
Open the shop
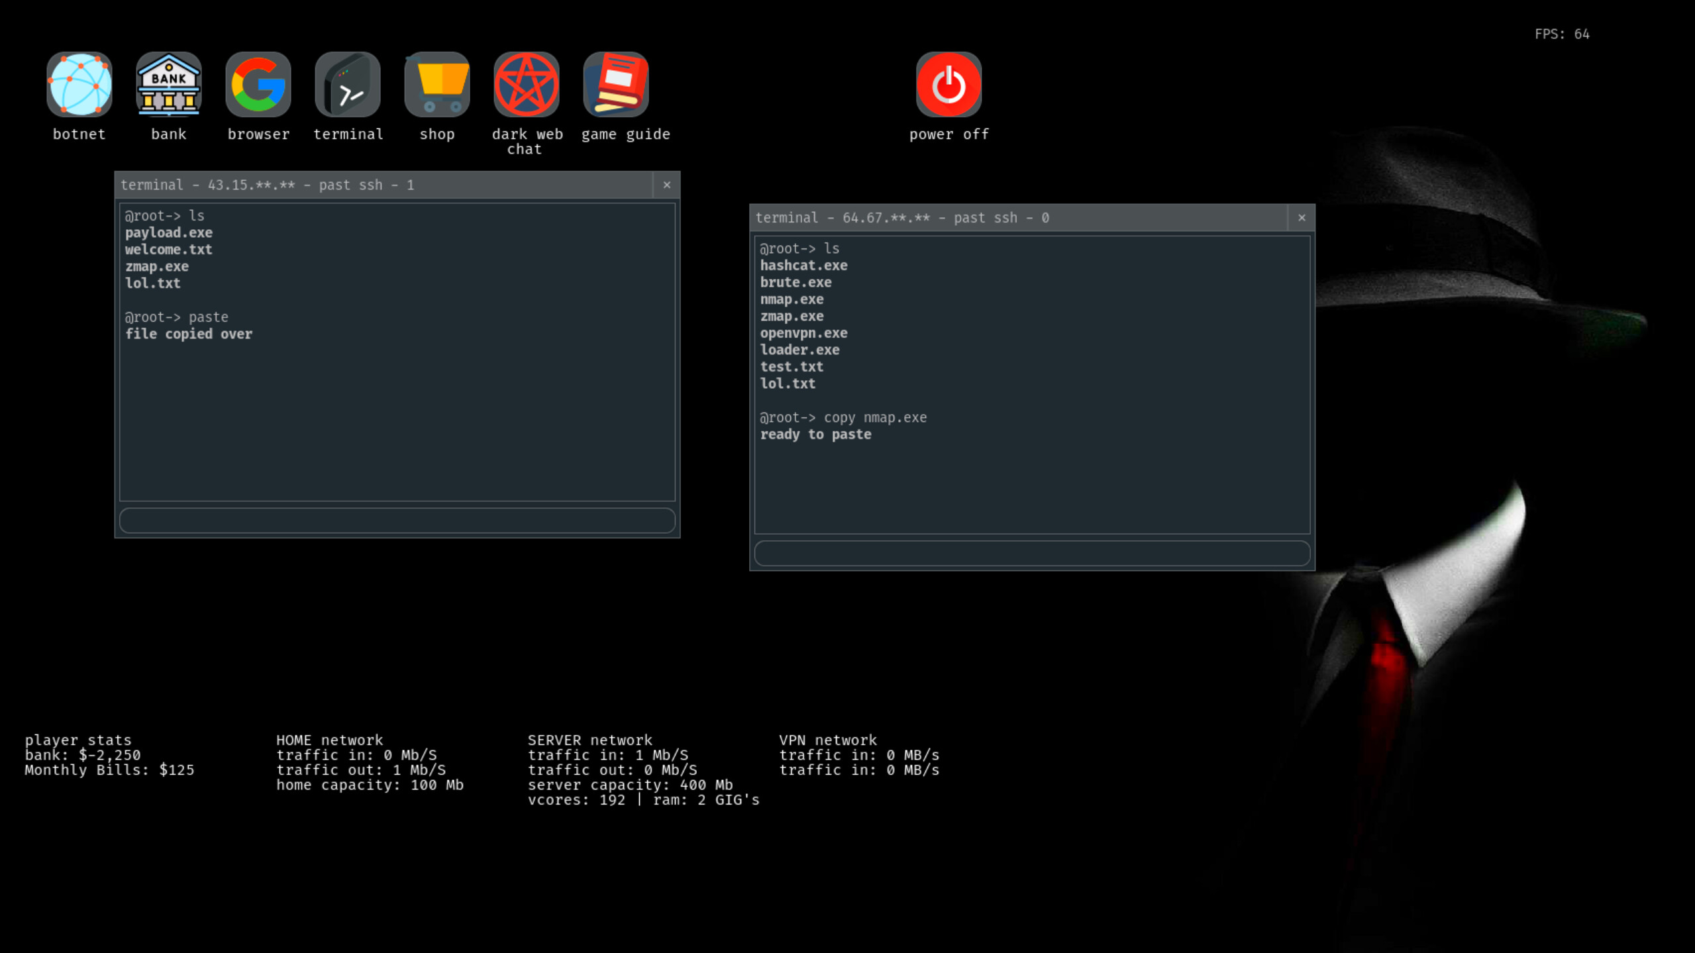[437, 85]
